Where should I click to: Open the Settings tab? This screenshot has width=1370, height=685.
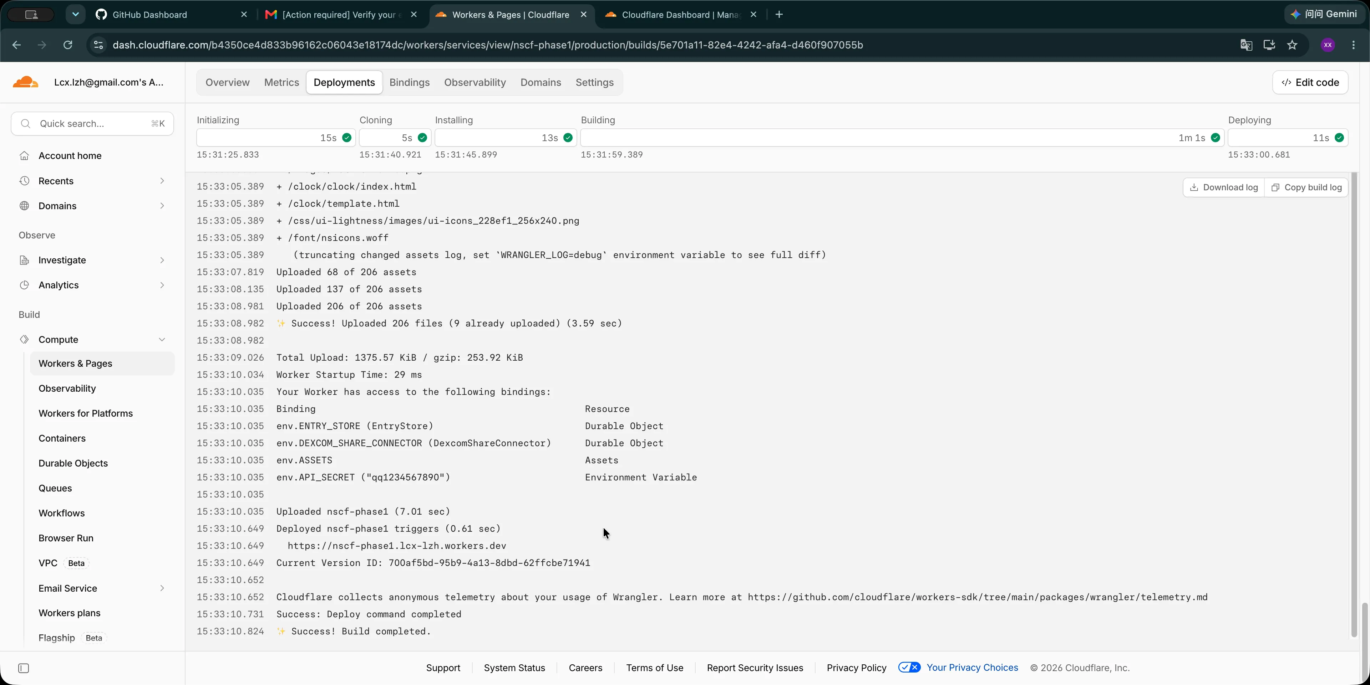(x=594, y=82)
